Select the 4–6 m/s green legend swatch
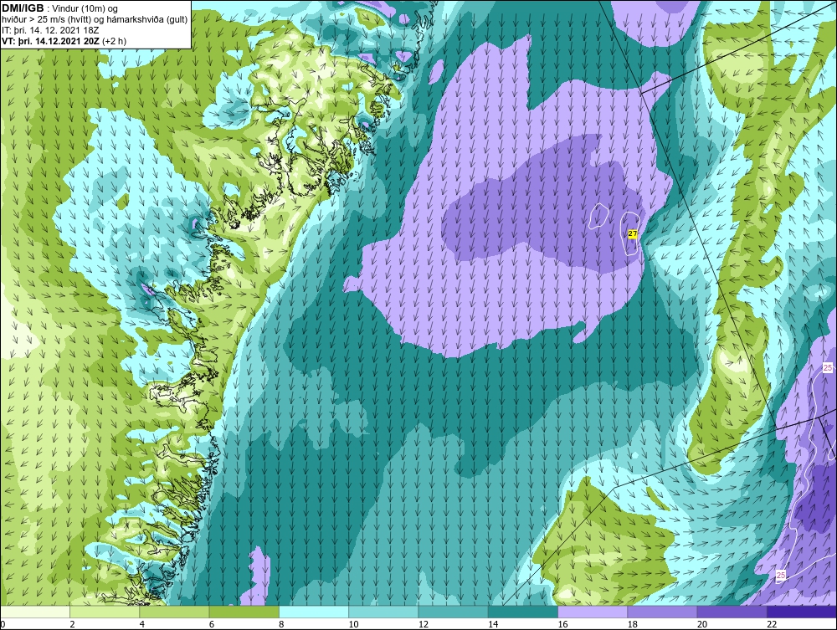Viewport: 837px width, 630px height. pyautogui.click(x=175, y=612)
